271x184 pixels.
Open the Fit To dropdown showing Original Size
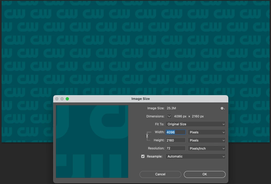click(x=196, y=124)
